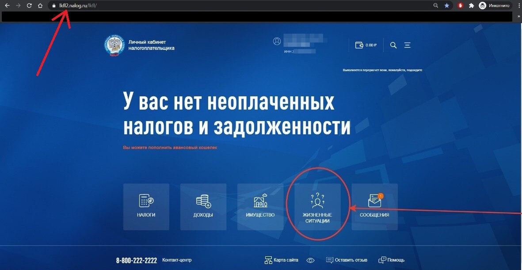Open the browser home page icon
This screenshot has width=522, height=270.
40,6
